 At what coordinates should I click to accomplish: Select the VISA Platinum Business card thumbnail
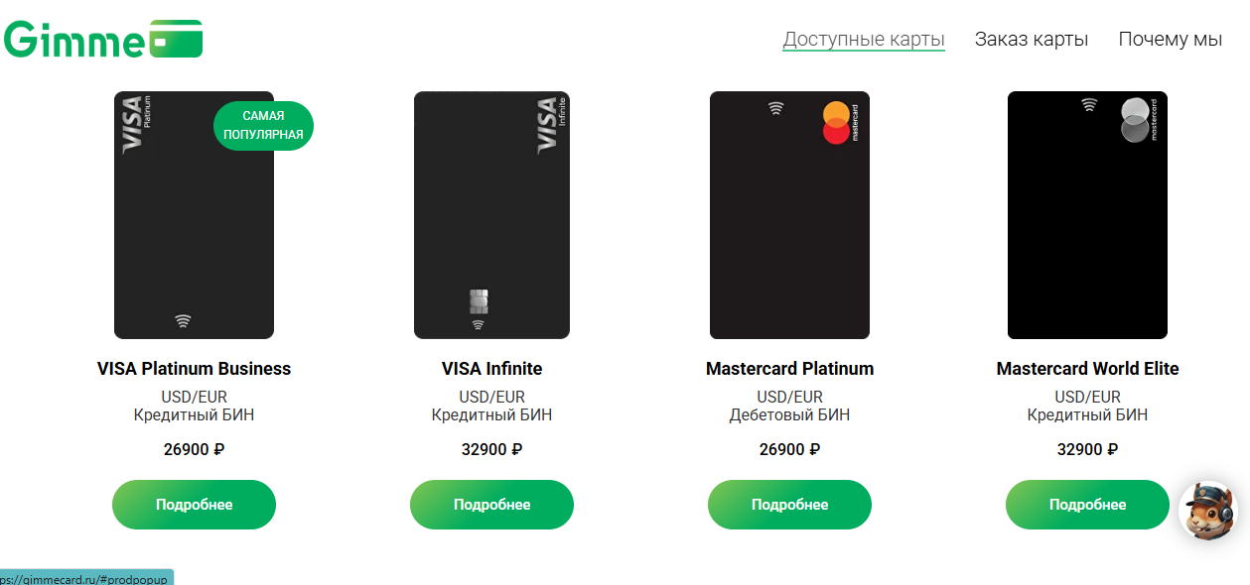(194, 215)
